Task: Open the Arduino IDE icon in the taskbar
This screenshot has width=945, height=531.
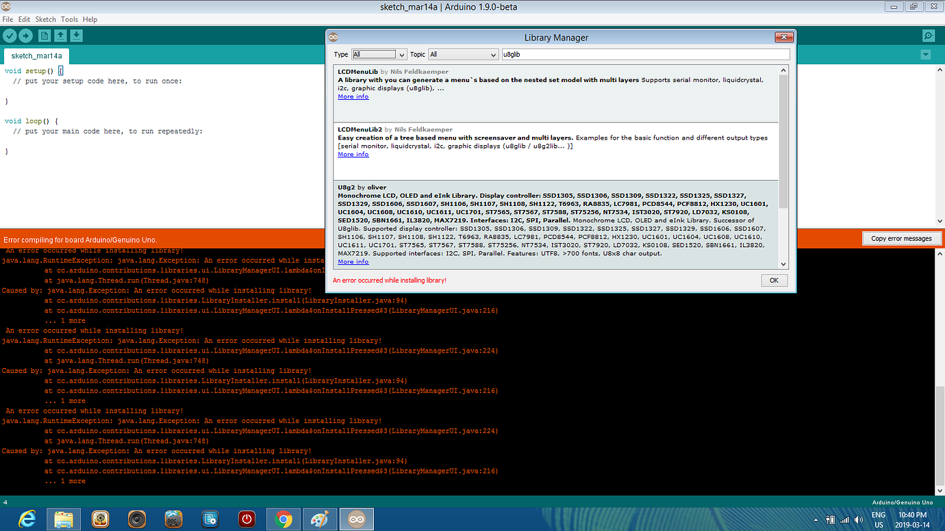Action: click(x=356, y=519)
